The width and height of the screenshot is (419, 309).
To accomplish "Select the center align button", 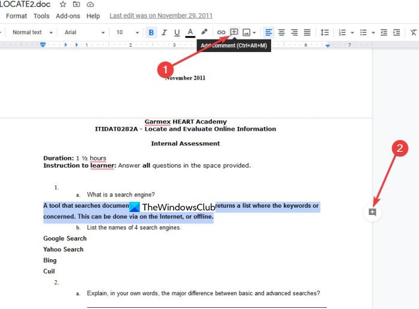I will (281, 32).
